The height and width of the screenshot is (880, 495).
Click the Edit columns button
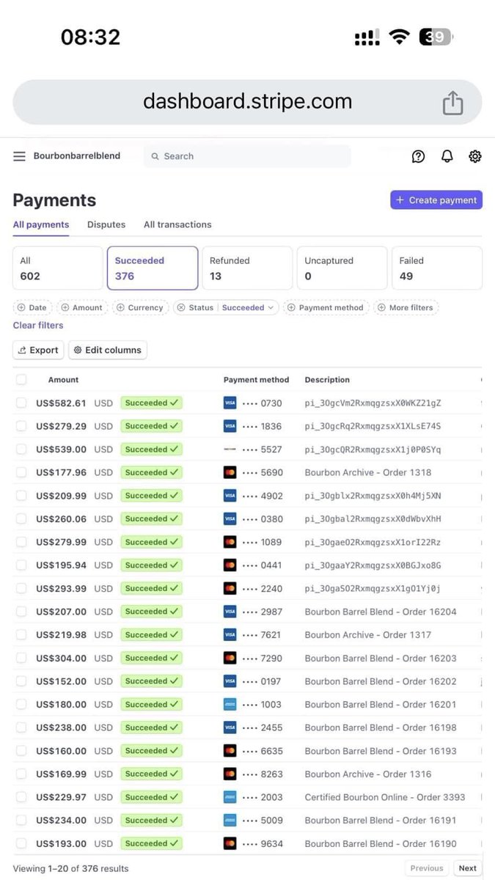pyautogui.click(x=108, y=351)
